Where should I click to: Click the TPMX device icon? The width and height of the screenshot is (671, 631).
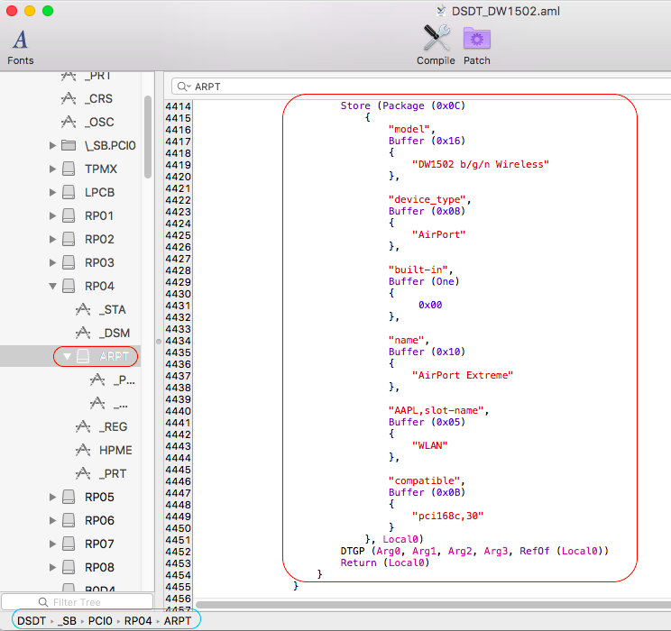coord(69,169)
